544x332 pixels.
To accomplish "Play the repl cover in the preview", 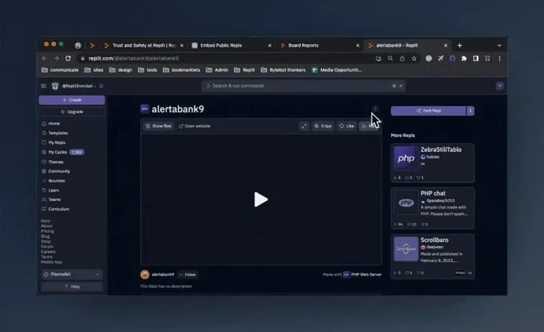I will 261,199.
